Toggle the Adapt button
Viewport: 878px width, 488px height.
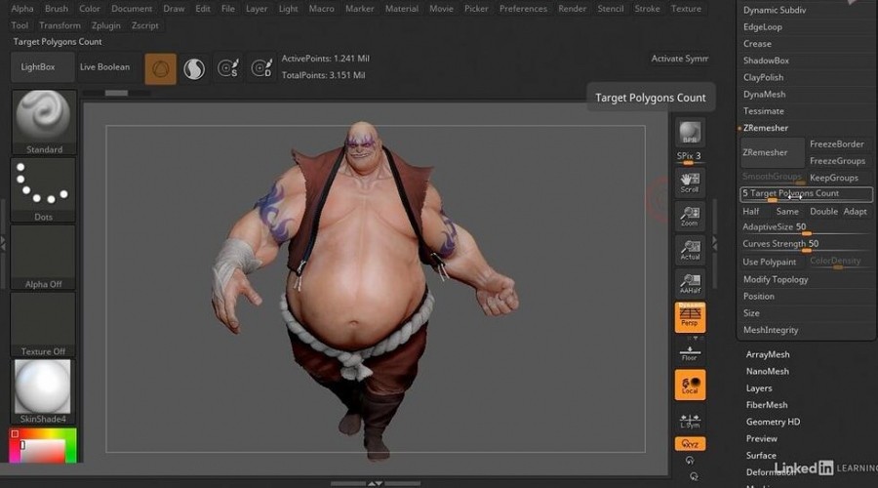[x=855, y=211]
